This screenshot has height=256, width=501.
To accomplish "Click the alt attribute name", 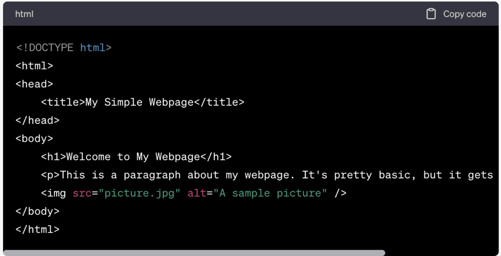I will (197, 193).
